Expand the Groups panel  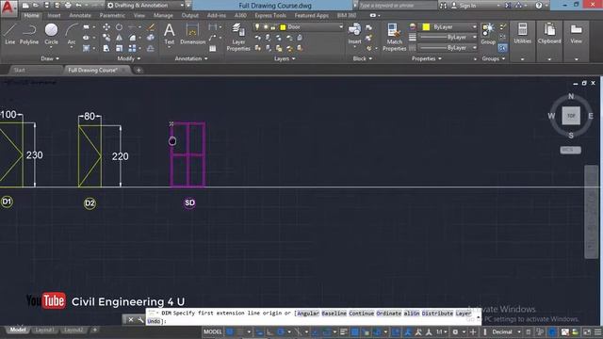coord(494,58)
